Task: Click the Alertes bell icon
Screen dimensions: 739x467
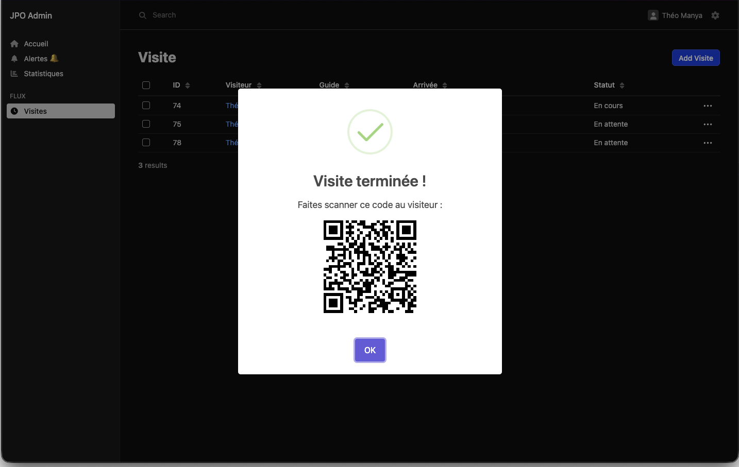Action: 14,59
